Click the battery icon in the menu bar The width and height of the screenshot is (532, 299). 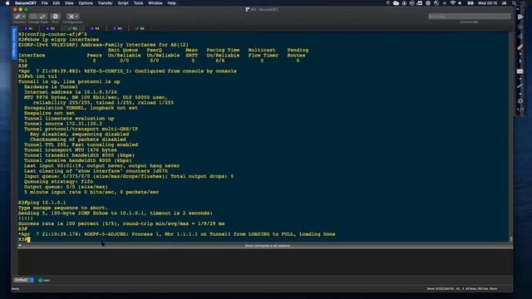[x=470, y=3]
